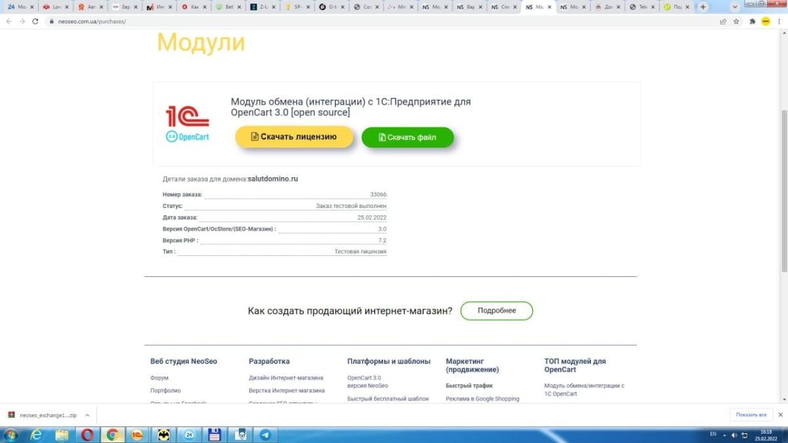This screenshot has width=788, height=443.
Task: Open a new browser tab with the plus button
Action: pyautogui.click(x=703, y=7)
